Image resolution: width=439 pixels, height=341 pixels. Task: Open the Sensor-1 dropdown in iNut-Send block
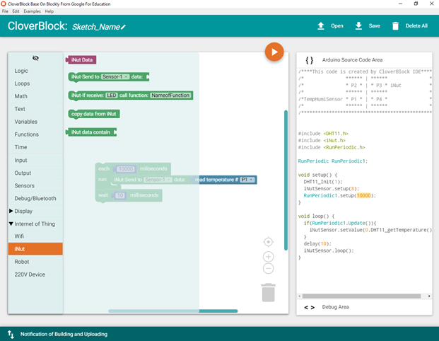pyautogui.click(x=116, y=76)
